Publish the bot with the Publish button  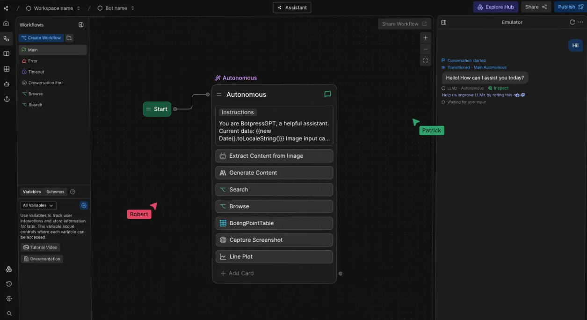coord(571,7)
